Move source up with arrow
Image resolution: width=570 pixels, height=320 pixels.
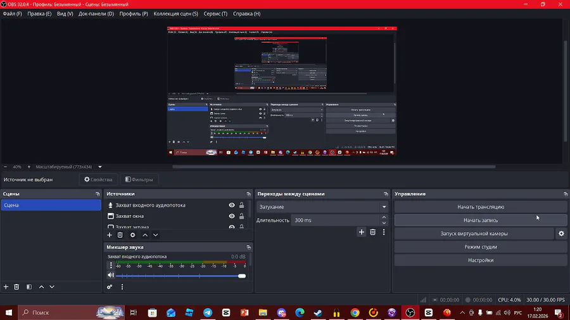click(145, 235)
